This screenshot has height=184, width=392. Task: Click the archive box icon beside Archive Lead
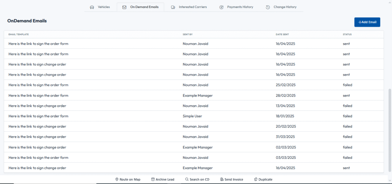[x=153, y=179]
